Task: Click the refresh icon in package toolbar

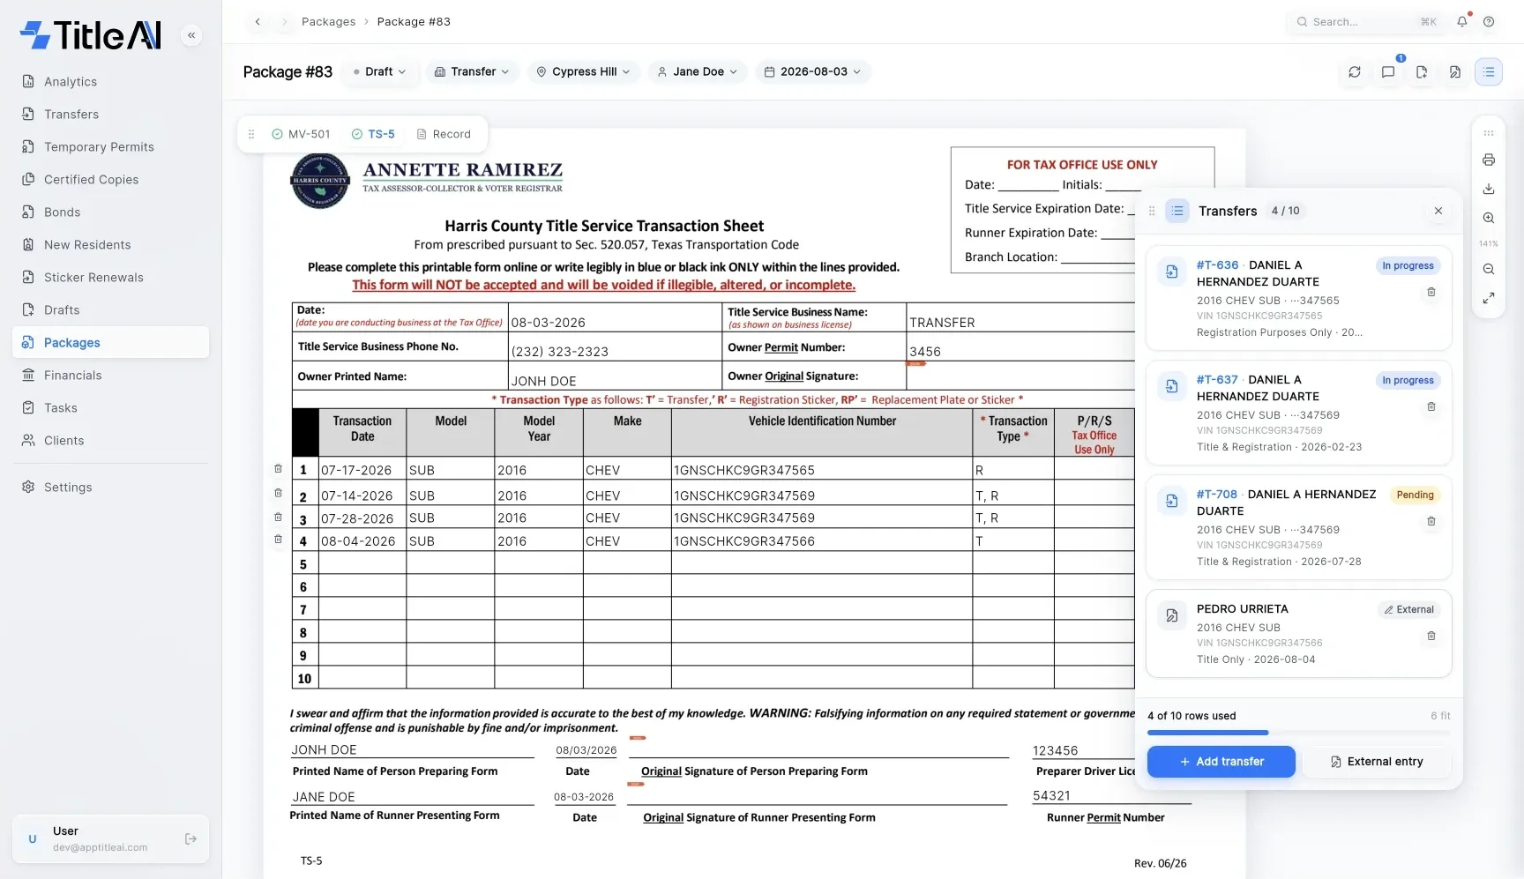Action: coord(1355,72)
